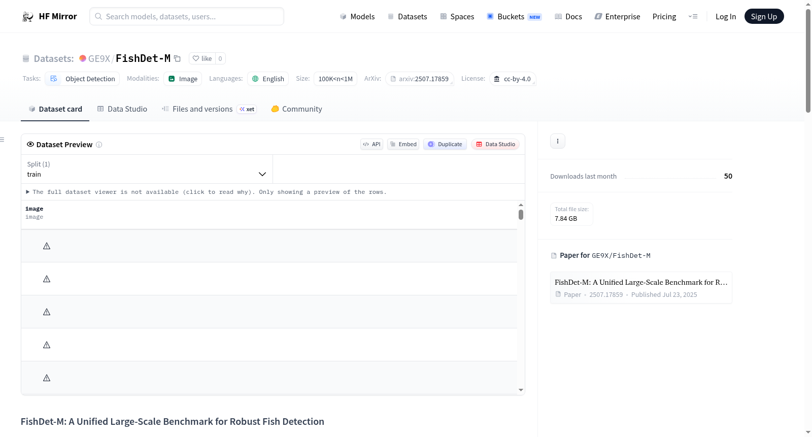Viewport: 812px width, 437px height.
Task: Click the paper document icon beside 'Paper for'
Action: point(554,256)
